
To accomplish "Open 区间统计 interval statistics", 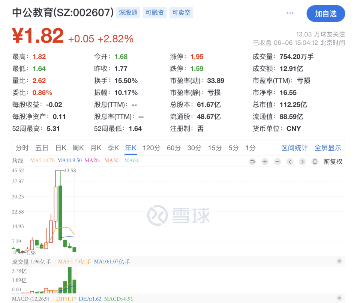I will 294,148.
